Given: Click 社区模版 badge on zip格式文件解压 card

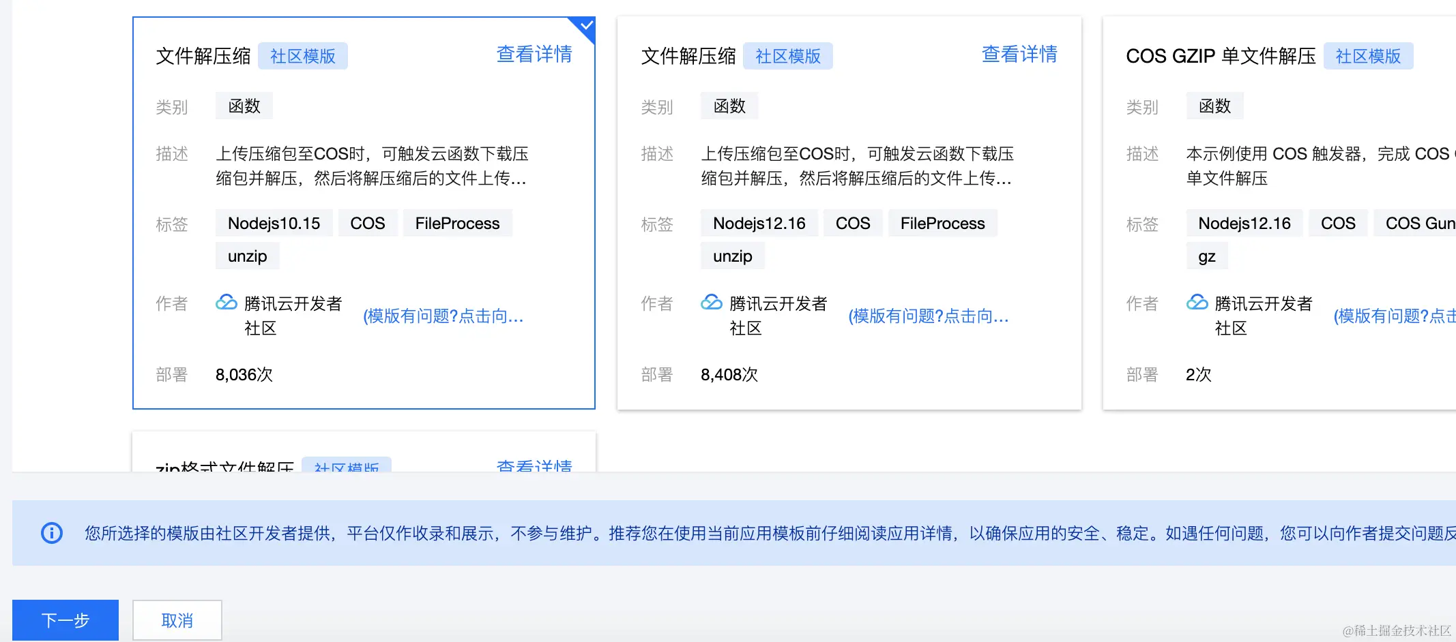Looking at the screenshot, I should [x=347, y=468].
